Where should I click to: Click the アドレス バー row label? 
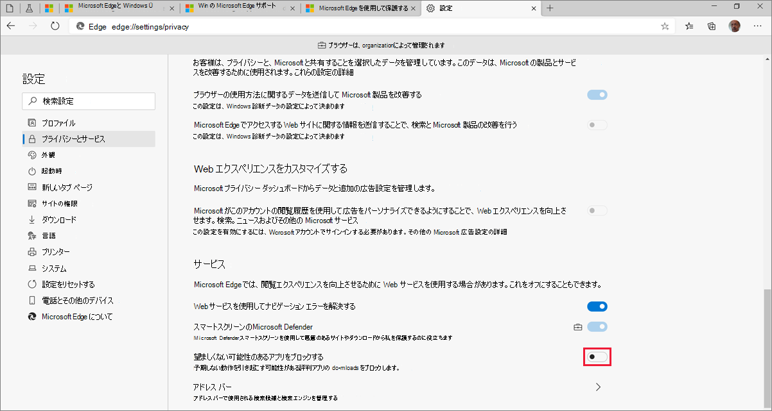213,387
